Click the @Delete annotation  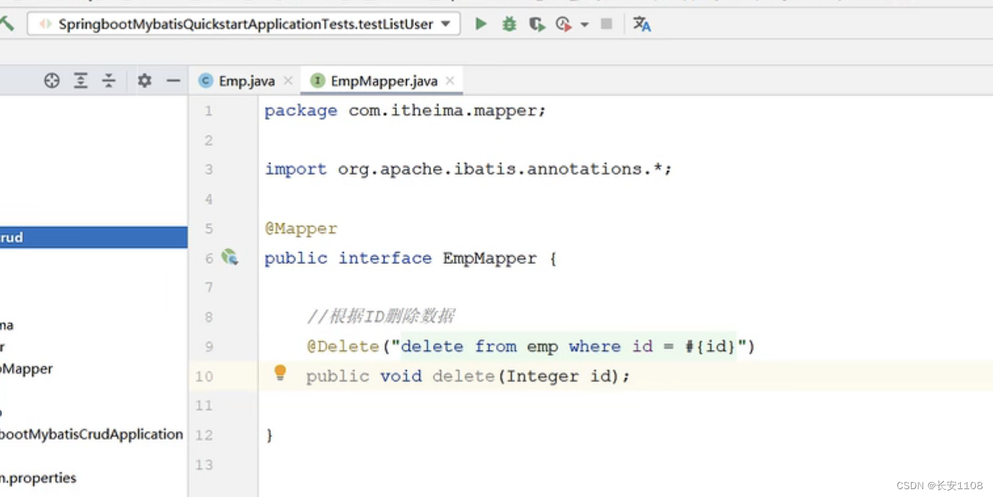click(x=344, y=346)
